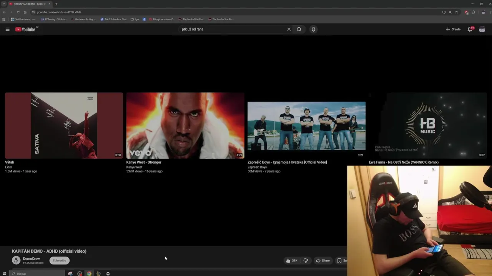The width and height of the screenshot is (492, 276).
Task: Expand the Chrome tab search dropdown
Action: coord(4,4)
